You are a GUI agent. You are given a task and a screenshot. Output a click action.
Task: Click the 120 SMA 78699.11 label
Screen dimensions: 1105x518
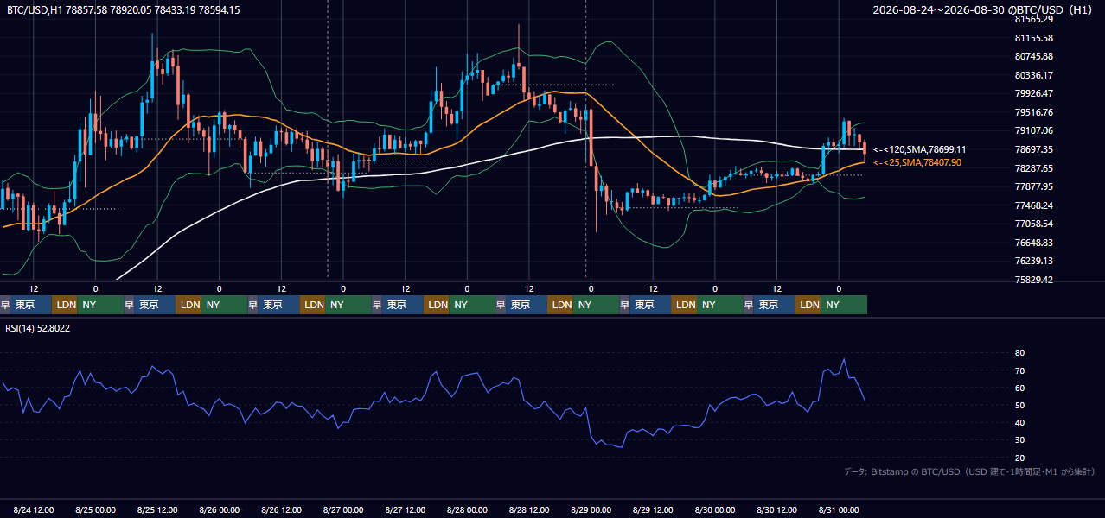click(919, 149)
